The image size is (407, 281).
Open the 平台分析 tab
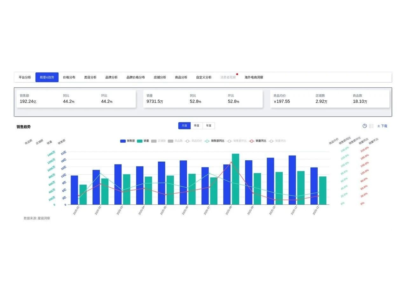point(25,77)
